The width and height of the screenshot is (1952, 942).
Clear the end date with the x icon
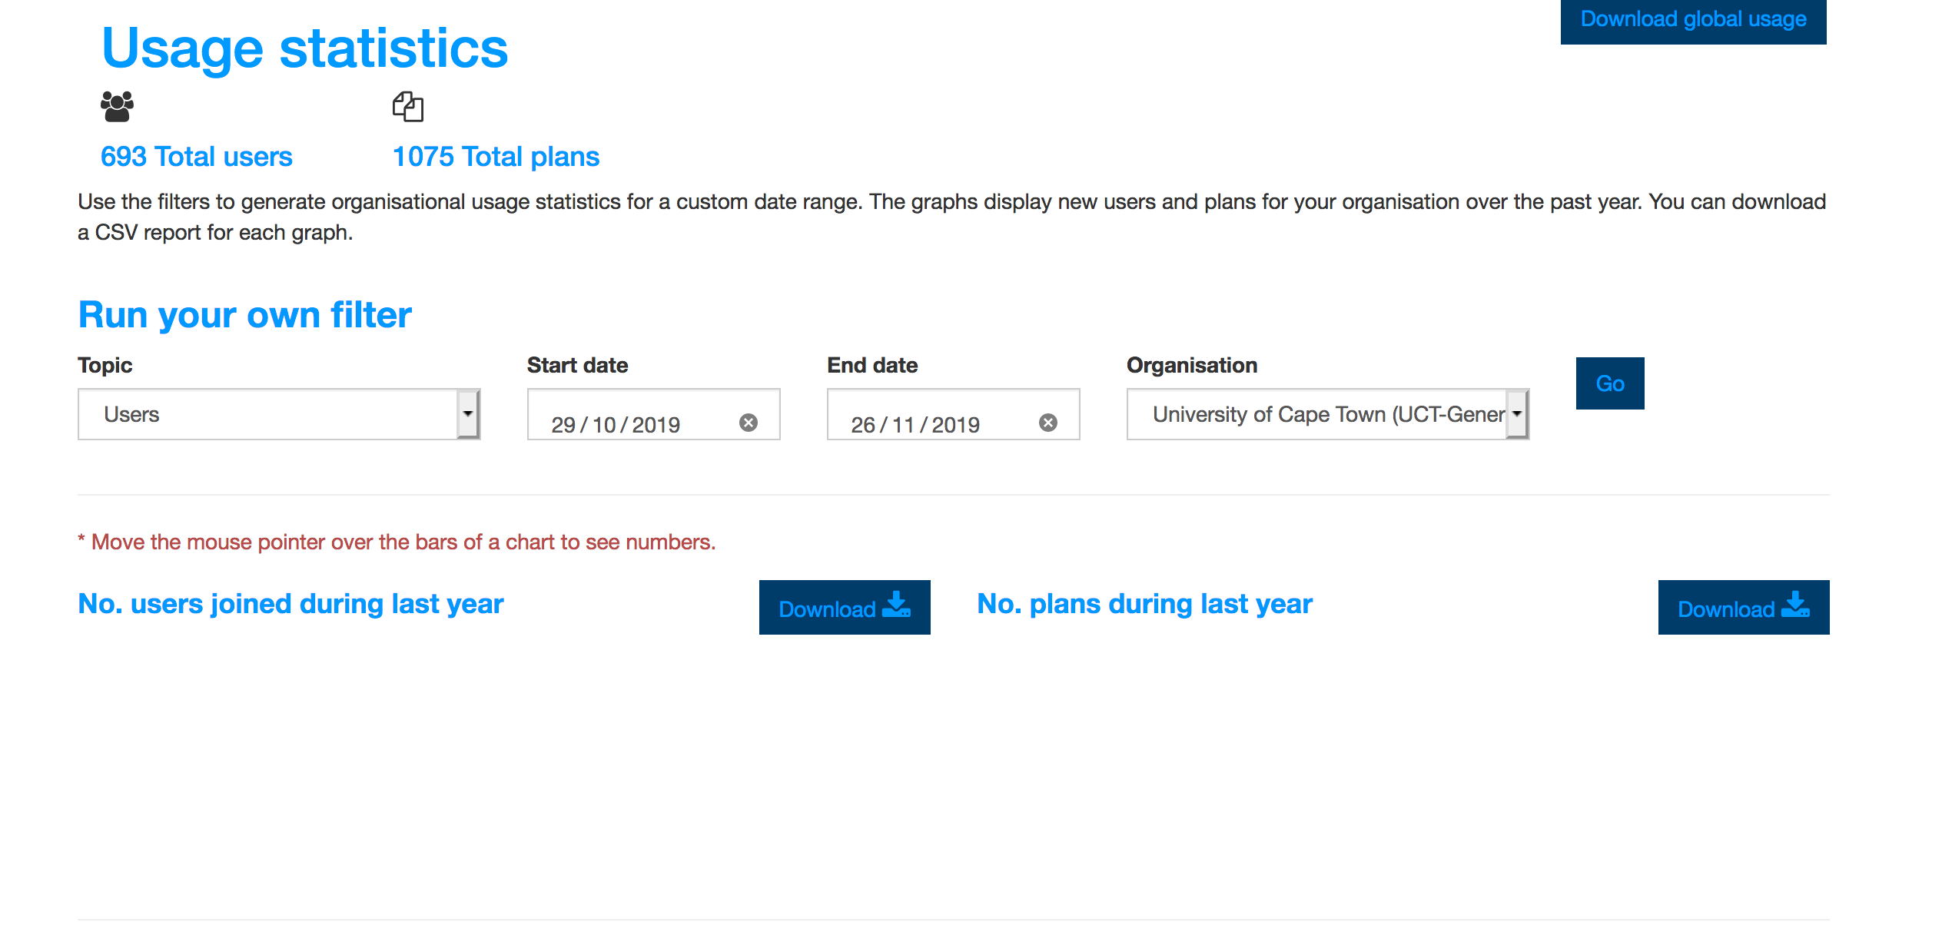click(1049, 421)
